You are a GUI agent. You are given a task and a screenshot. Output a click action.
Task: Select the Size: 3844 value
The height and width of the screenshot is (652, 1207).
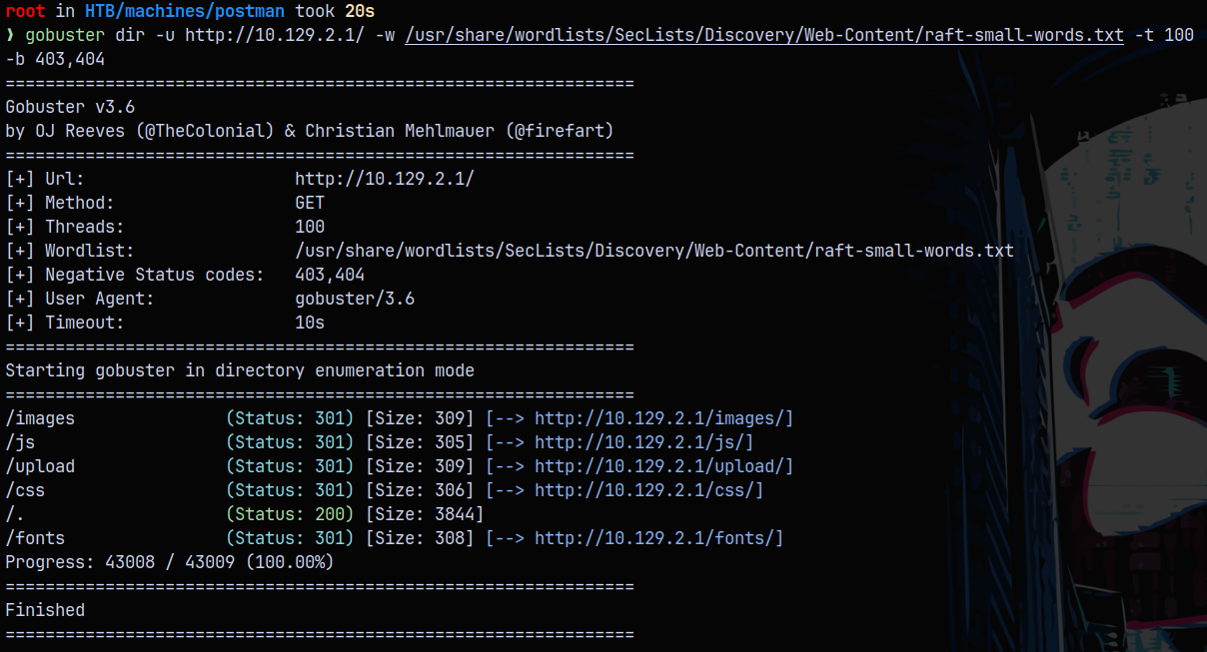coord(425,514)
